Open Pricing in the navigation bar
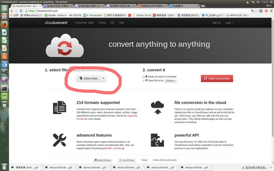The width and height of the screenshot is (274, 171). tap(102, 23)
